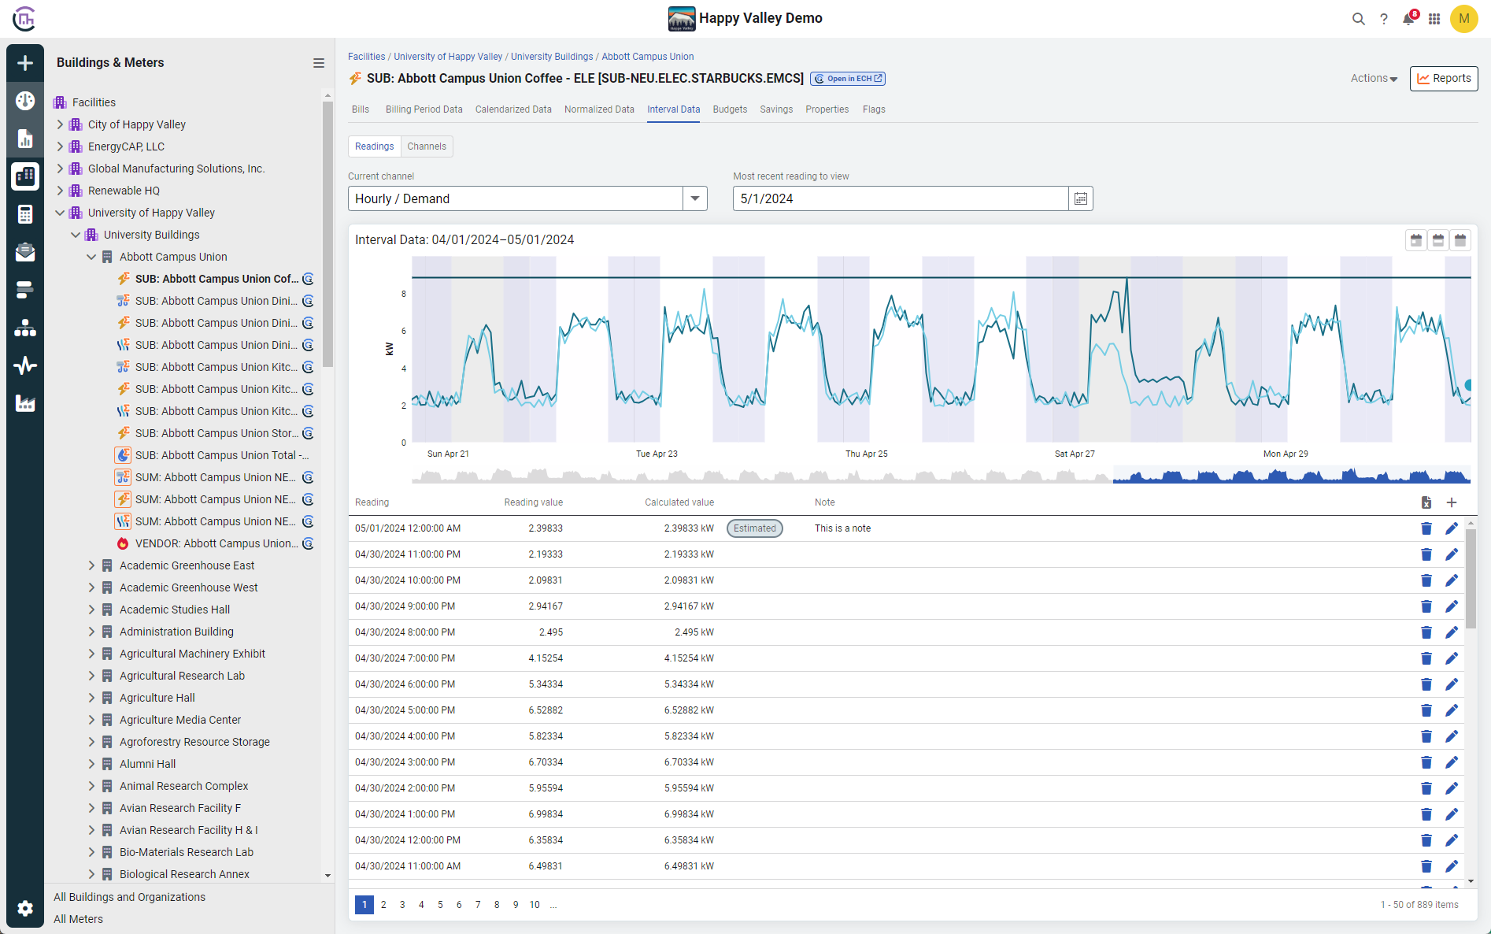Viewport: 1491px width, 934px height.
Task: Switch to the Billing Period Data tab
Action: tap(424, 109)
